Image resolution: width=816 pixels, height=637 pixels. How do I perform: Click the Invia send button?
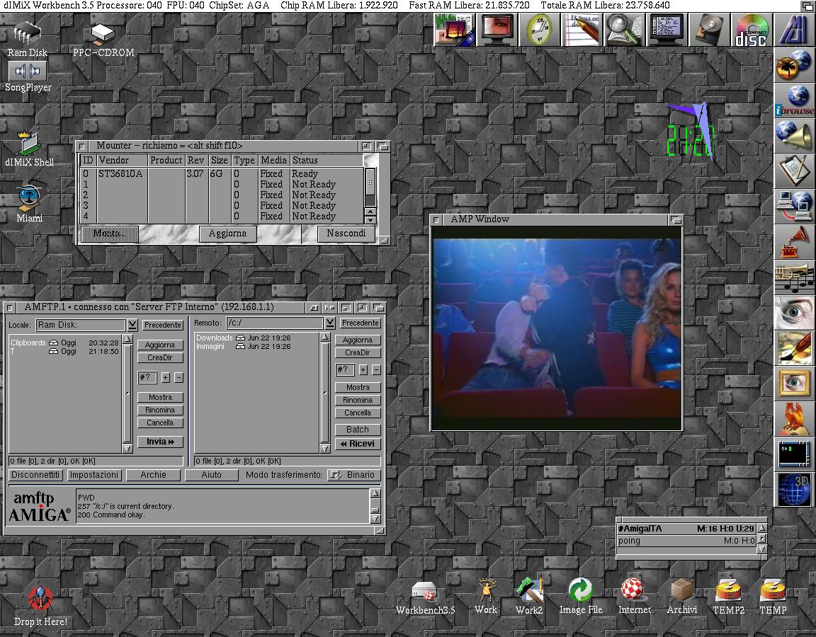(160, 442)
